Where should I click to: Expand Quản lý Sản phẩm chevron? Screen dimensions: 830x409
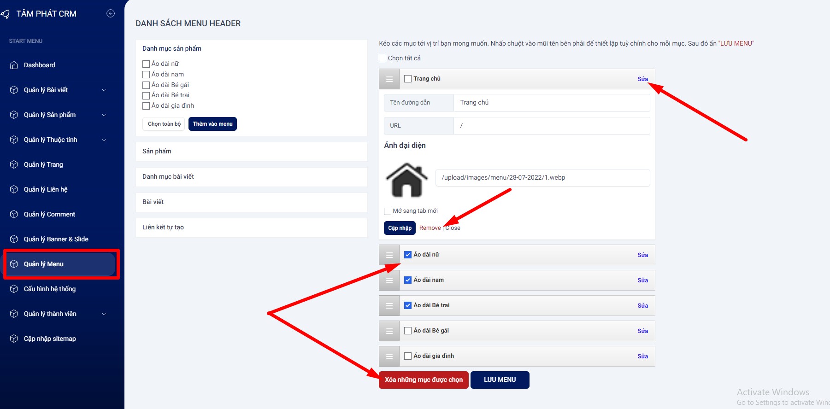(x=104, y=115)
